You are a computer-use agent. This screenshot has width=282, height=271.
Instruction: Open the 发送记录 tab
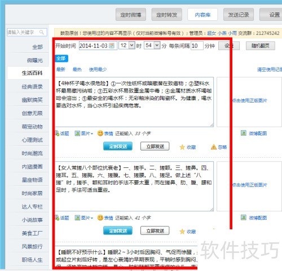(239, 15)
